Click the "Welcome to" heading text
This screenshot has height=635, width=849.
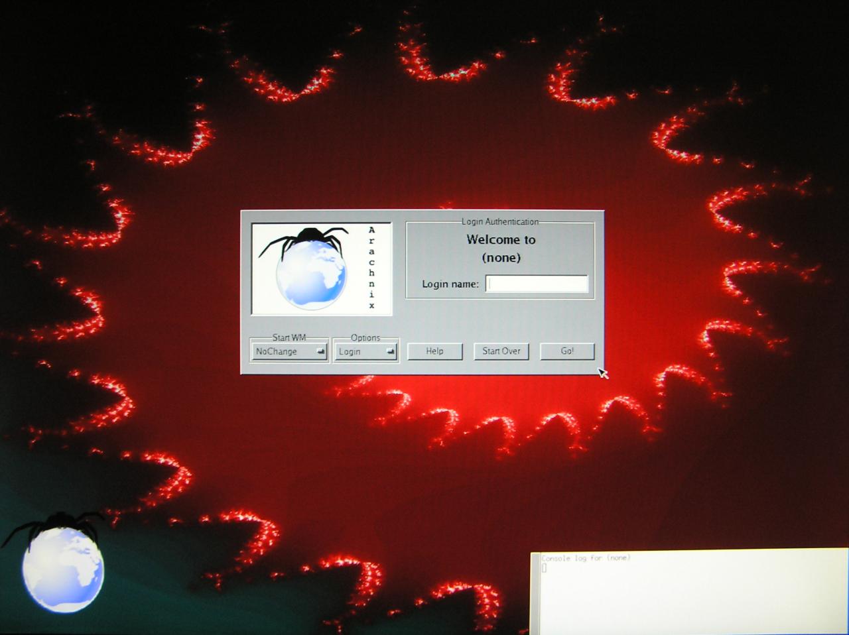(501, 240)
